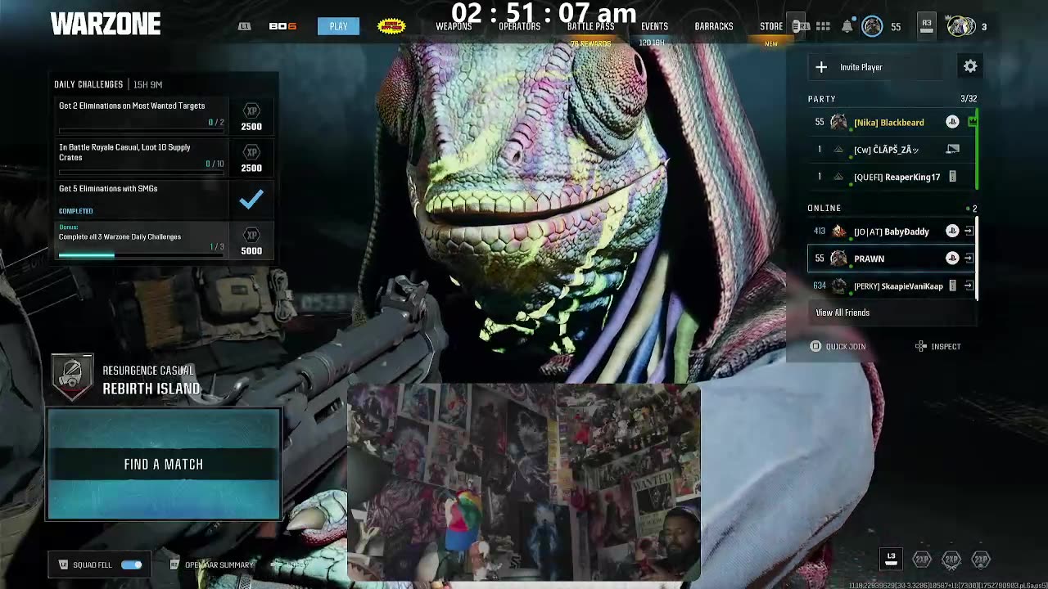The height and width of the screenshot is (589, 1048).
Task: Click XP icon for bonus 5000 reward
Action: pyautogui.click(x=251, y=235)
